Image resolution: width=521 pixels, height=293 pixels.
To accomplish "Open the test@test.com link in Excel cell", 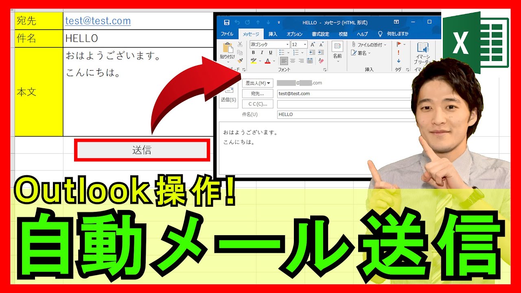I will point(98,21).
